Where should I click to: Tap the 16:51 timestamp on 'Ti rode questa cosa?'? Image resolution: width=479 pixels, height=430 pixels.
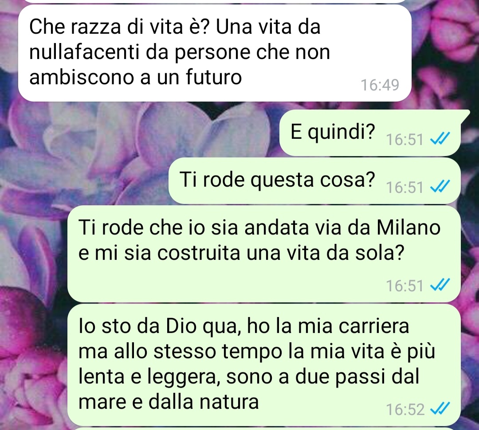click(405, 188)
